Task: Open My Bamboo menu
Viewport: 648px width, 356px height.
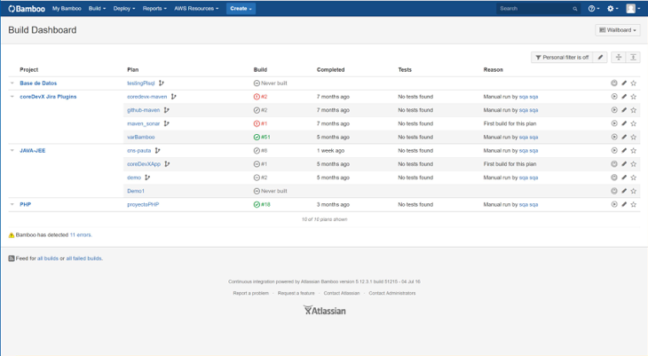Action: coord(67,8)
